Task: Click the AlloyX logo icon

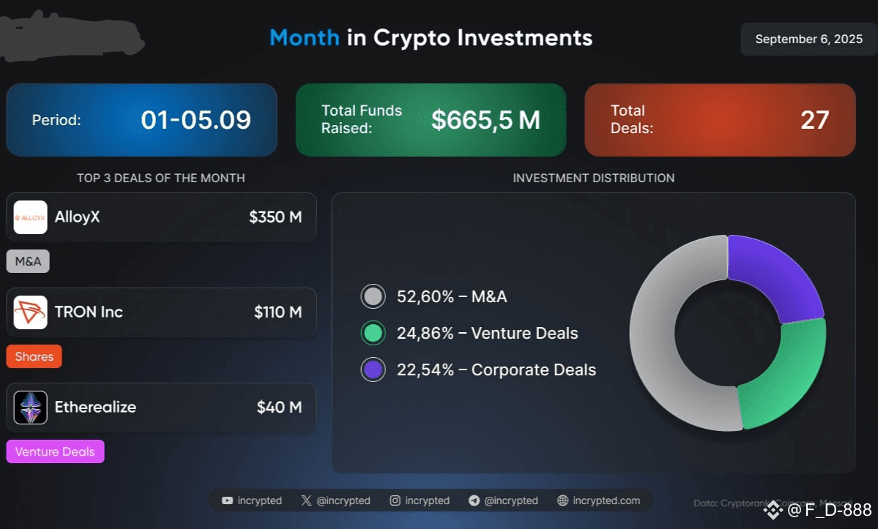Action: point(30,217)
